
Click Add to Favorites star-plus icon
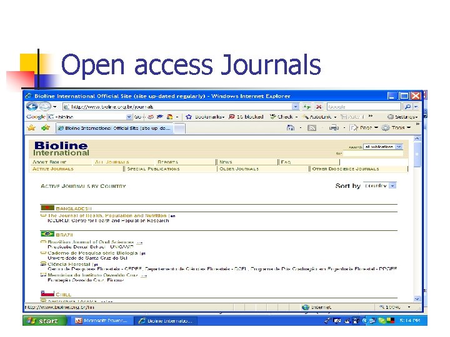tap(46, 128)
